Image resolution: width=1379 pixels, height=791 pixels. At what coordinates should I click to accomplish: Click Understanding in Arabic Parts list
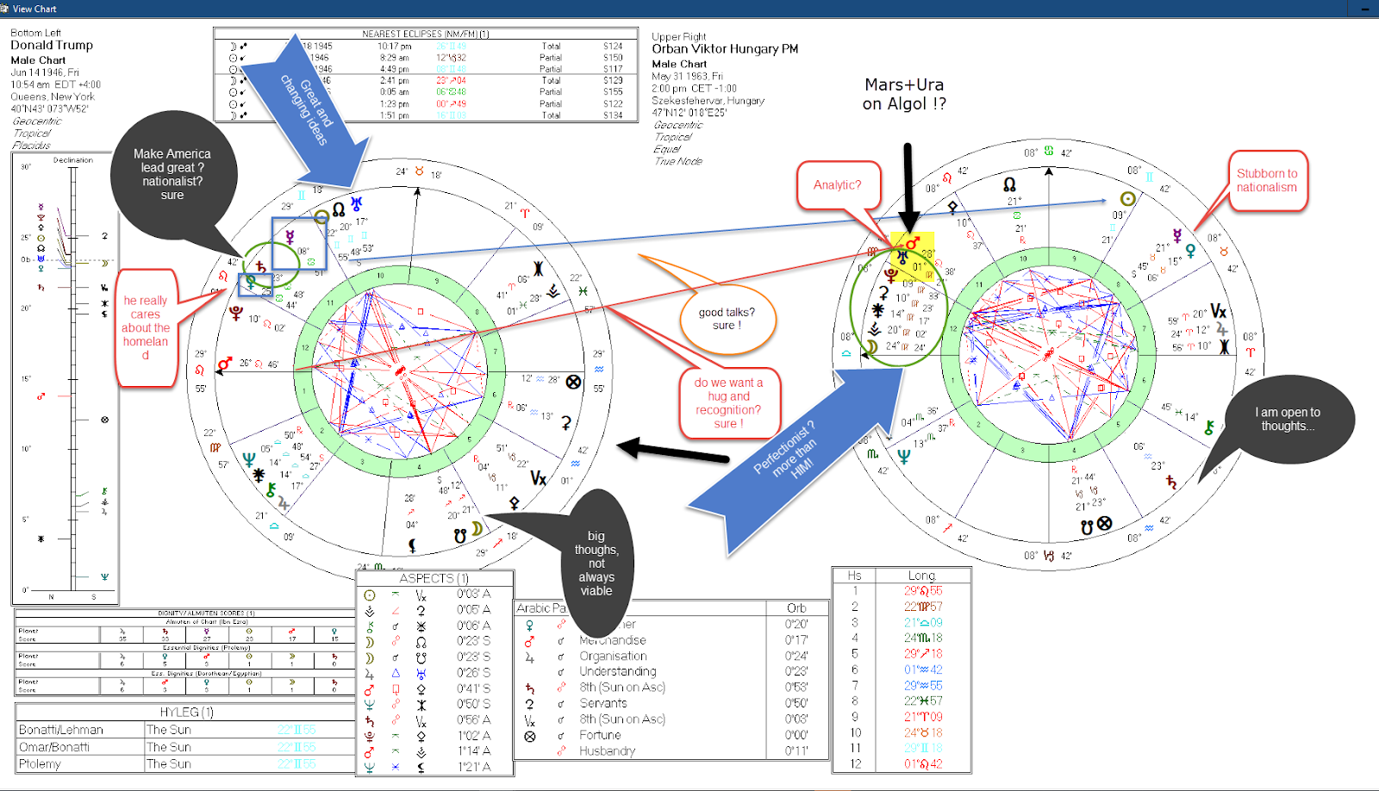click(x=618, y=671)
